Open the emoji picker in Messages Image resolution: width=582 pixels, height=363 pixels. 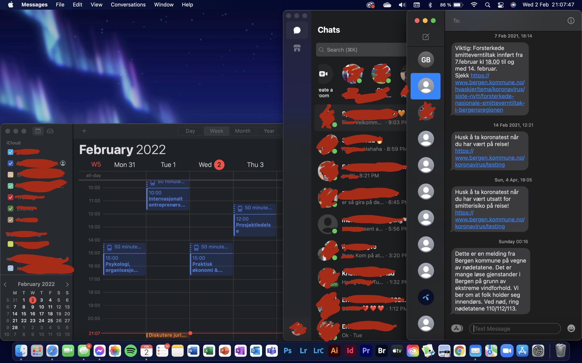pyautogui.click(x=571, y=328)
